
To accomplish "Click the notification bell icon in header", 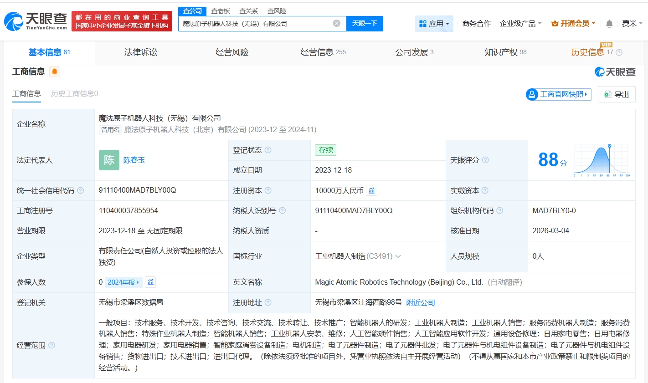I will click(609, 24).
